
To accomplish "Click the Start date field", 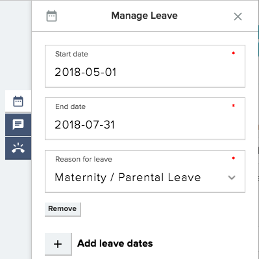I will click(145, 66).
